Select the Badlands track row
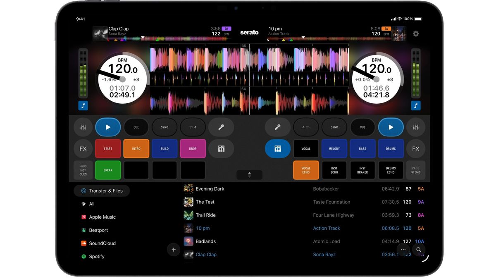 (305, 241)
